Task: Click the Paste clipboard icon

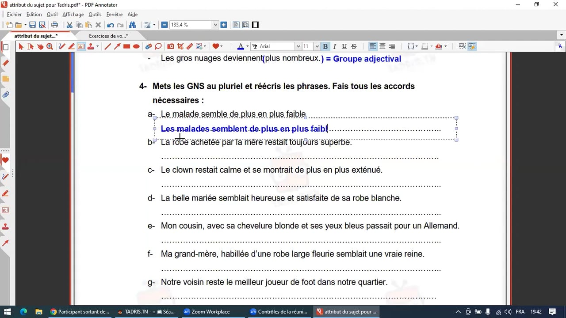Action: 88,25
